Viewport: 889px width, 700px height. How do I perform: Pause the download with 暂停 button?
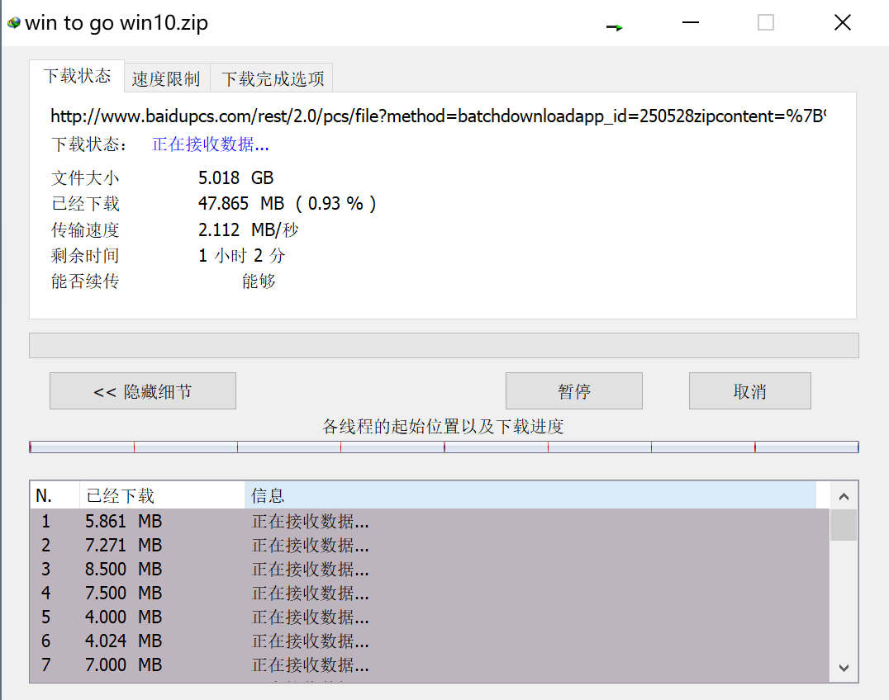(573, 391)
